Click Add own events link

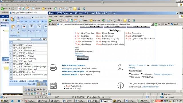70,74
